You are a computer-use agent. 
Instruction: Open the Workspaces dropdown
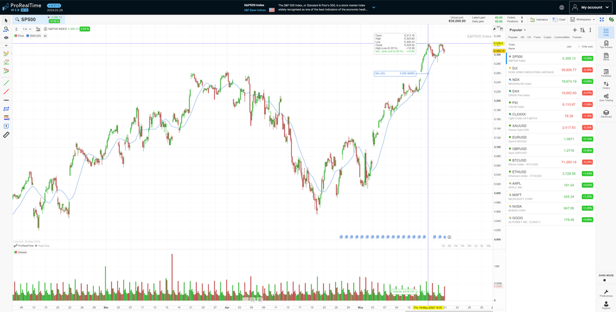(581, 19)
